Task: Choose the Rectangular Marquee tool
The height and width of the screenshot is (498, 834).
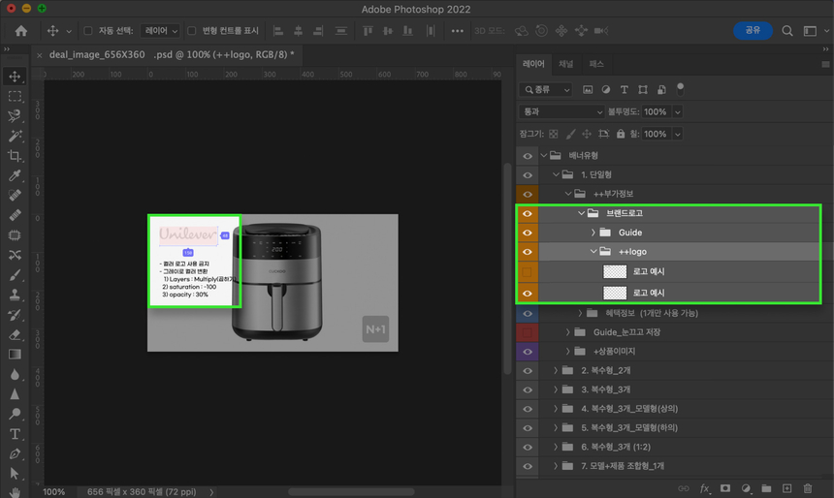Action: click(15, 97)
